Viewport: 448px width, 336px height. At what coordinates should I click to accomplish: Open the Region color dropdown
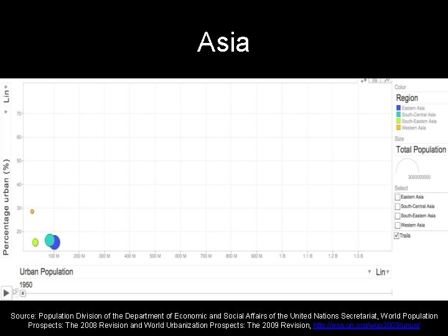[421, 98]
